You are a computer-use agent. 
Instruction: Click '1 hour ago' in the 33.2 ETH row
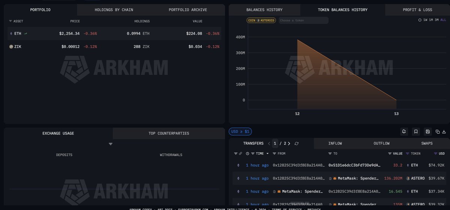pyautogui.click(x=257, y=165)
